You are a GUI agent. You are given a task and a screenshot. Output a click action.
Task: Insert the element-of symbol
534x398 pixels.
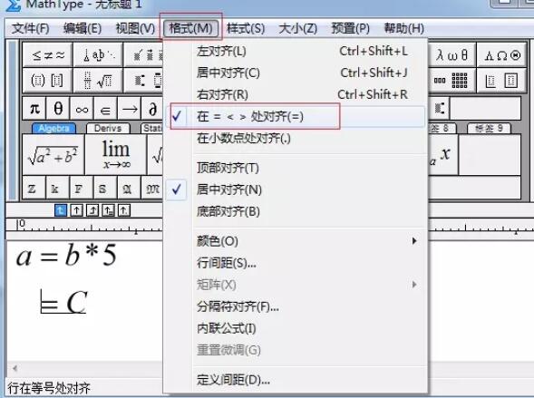[105, 109]
